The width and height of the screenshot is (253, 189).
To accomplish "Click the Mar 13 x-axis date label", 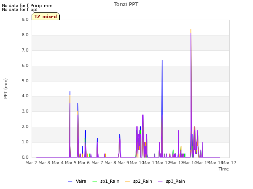I will click(176, 163).
